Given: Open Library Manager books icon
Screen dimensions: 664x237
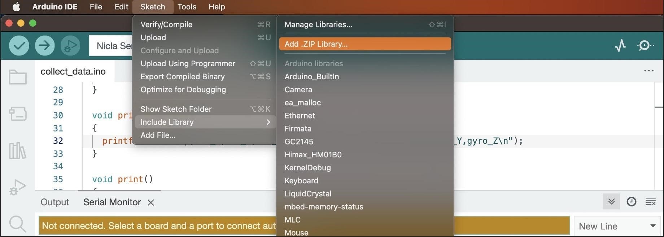Looking at the screenshot, I should point(18,151).
